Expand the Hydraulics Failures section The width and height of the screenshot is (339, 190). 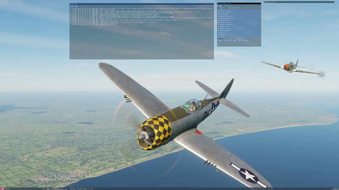tap(239, 16)
